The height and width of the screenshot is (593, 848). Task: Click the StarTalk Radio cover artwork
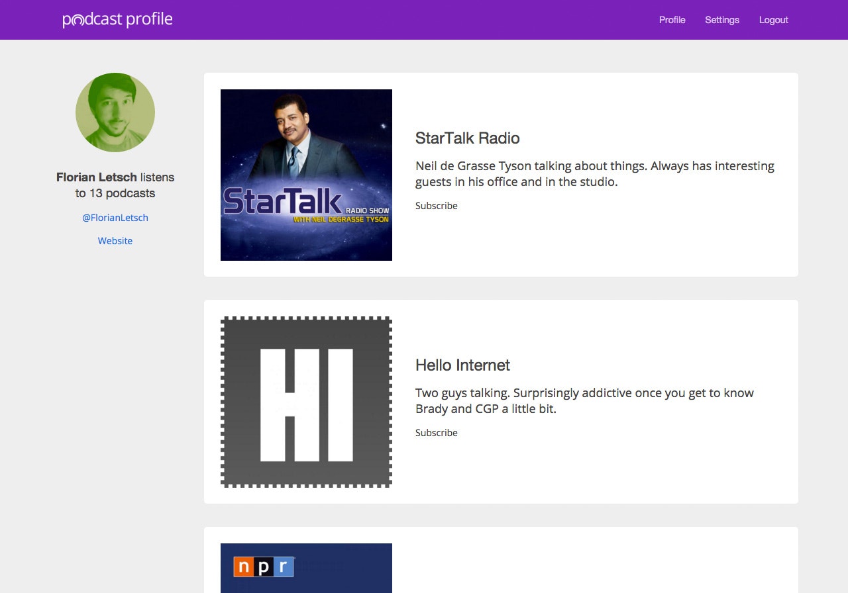pos(306,175)
